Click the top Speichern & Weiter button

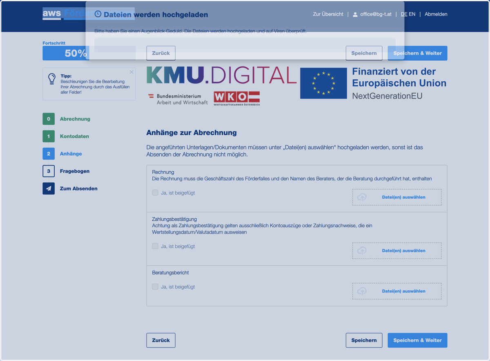pyautogui.click(x=417, y=53)
